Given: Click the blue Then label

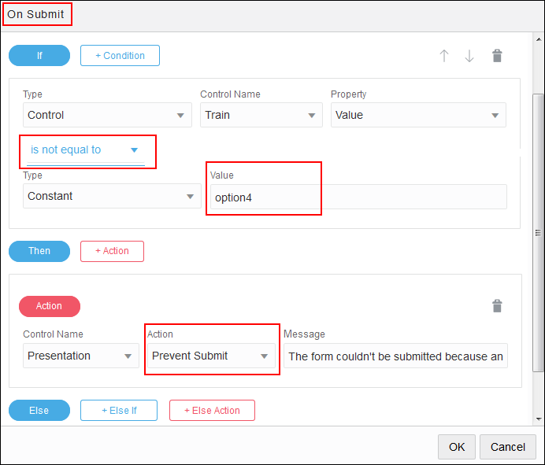Looking at the screenshot, I should tap(39, 251).
